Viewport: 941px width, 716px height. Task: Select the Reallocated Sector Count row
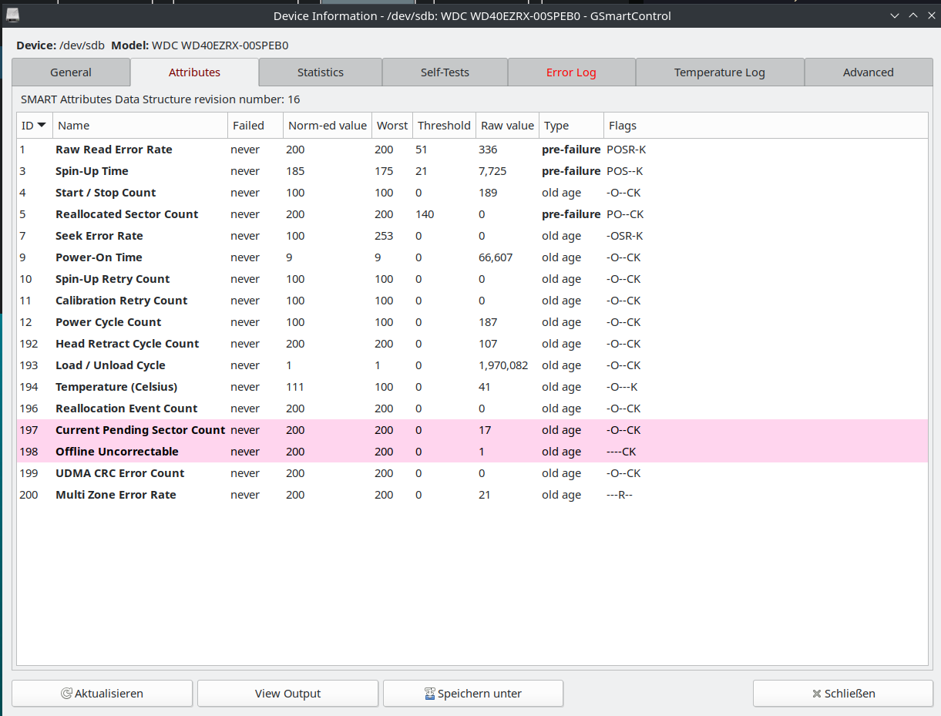472,214
